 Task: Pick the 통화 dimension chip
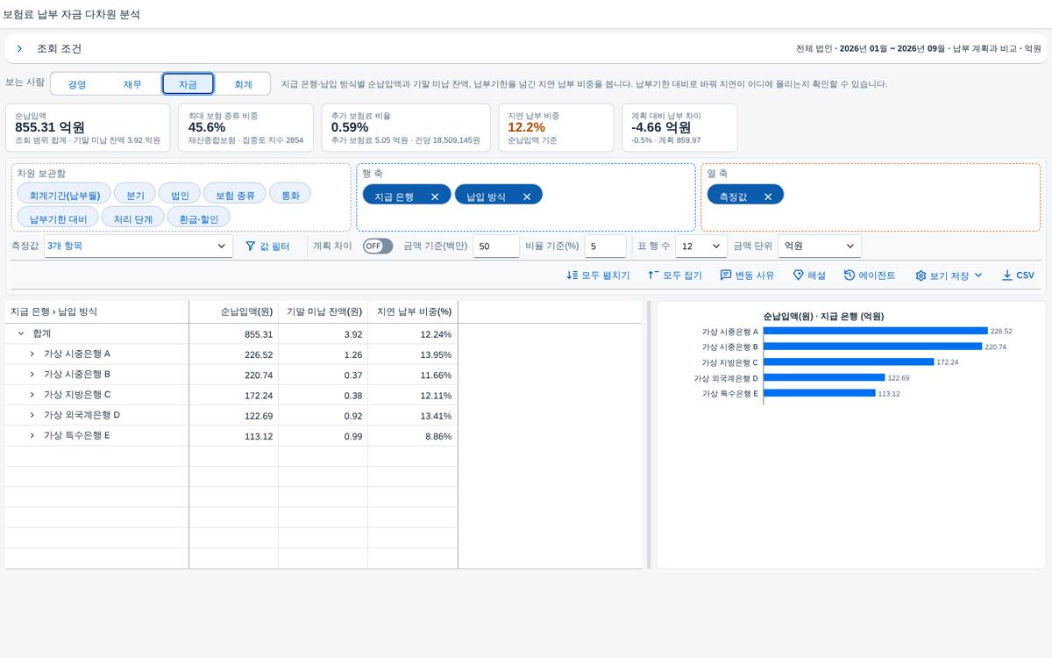coord(290,195)
